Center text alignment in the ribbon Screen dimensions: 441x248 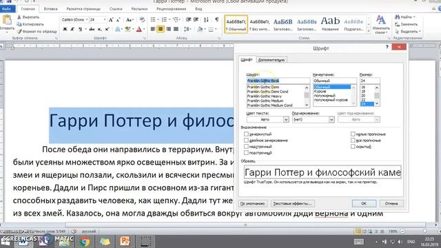161,29
